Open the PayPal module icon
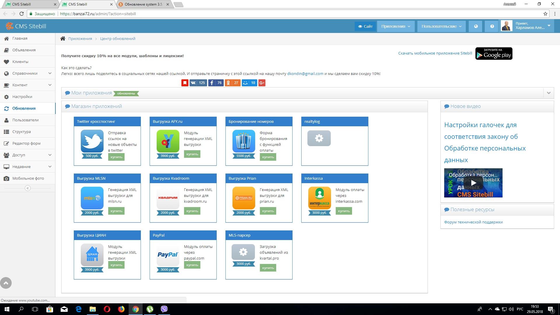This screenshot has width=560, height=315. coord(168,255)
